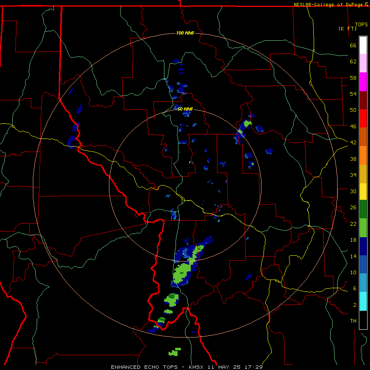This screenshot has width=370, height=370.
Task: Click the '10' legend value
Action: click(x=353, y=272)
